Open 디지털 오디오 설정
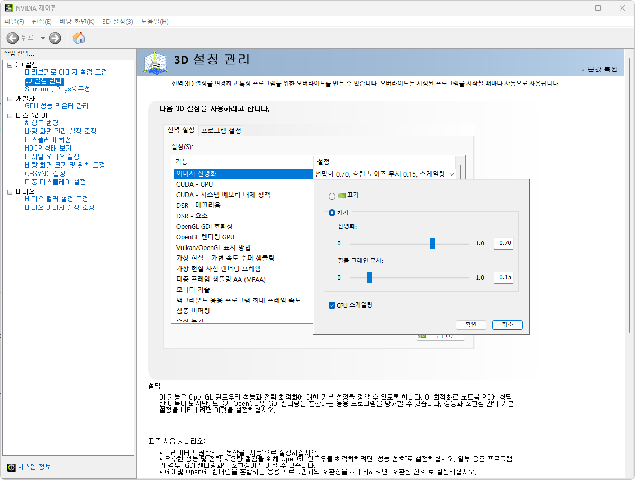This screenshot has width=635, height=480. [52, 157]
